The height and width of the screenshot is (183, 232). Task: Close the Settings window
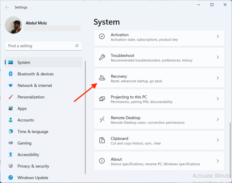[x=225, y=5]
